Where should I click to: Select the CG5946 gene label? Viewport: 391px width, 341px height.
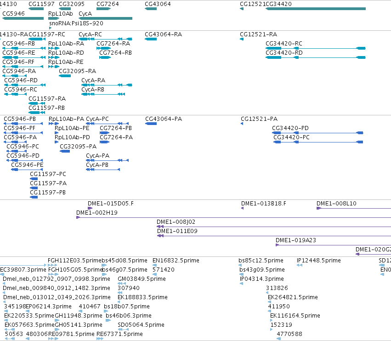pos(13,13)
